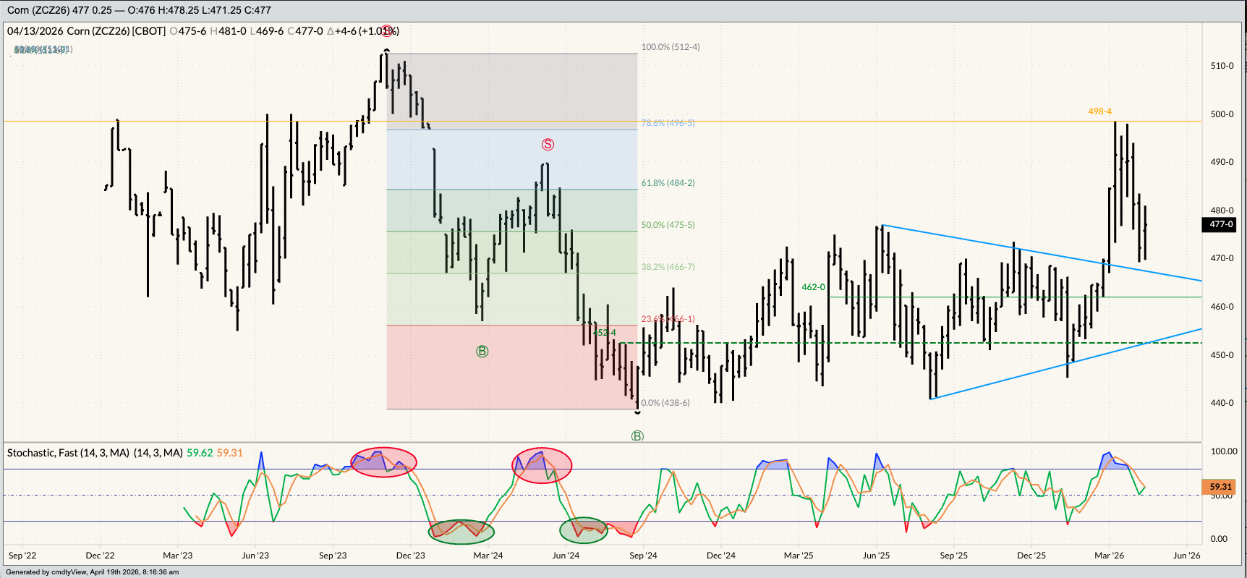Screen dimensions: 1247x578
Task: Click the black 477-0 current price tag
Action: tap(1220, 224)
